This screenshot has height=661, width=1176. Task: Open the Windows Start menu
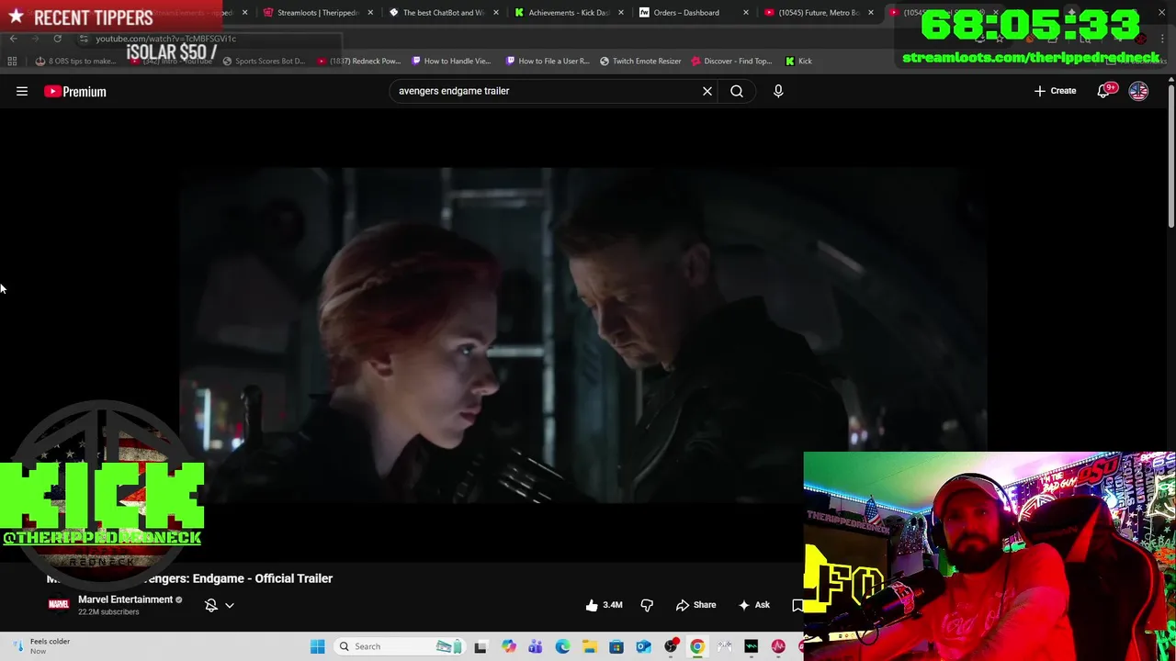(317, 646)
